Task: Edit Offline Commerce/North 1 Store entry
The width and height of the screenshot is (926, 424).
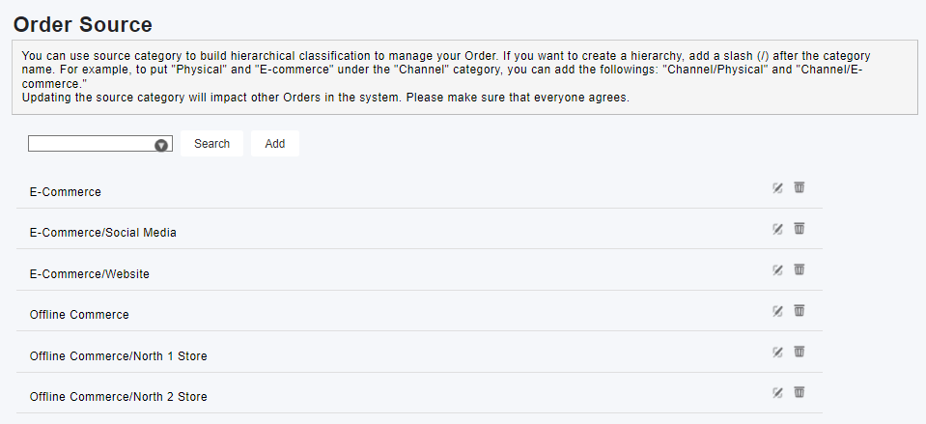Action: point(777,352)
